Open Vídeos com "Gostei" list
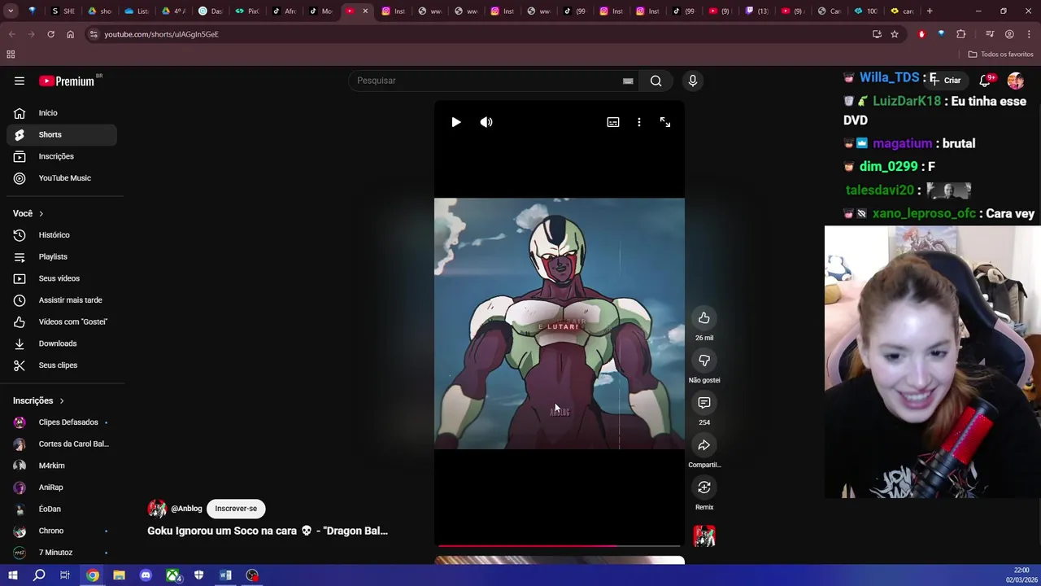The image size is (1041, 586). click(62, 321)
